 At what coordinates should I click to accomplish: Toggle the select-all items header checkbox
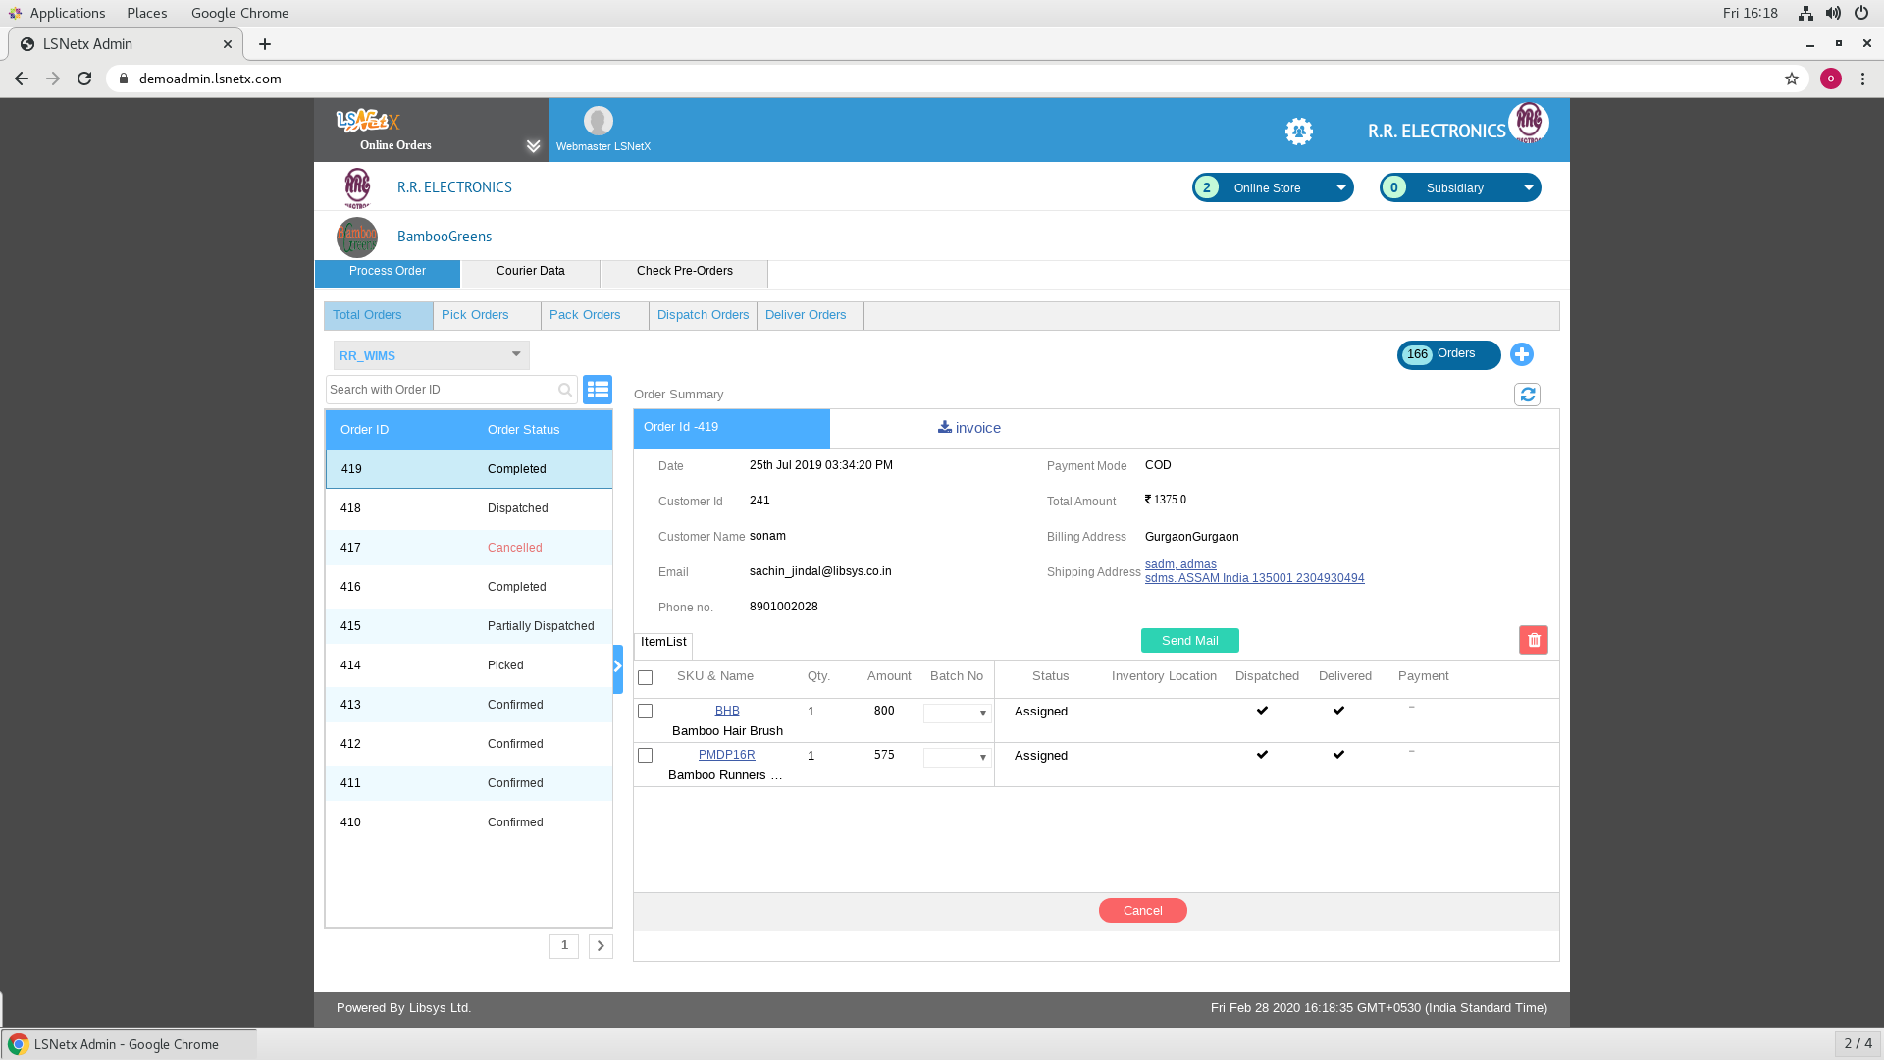[x=645, y=677]
